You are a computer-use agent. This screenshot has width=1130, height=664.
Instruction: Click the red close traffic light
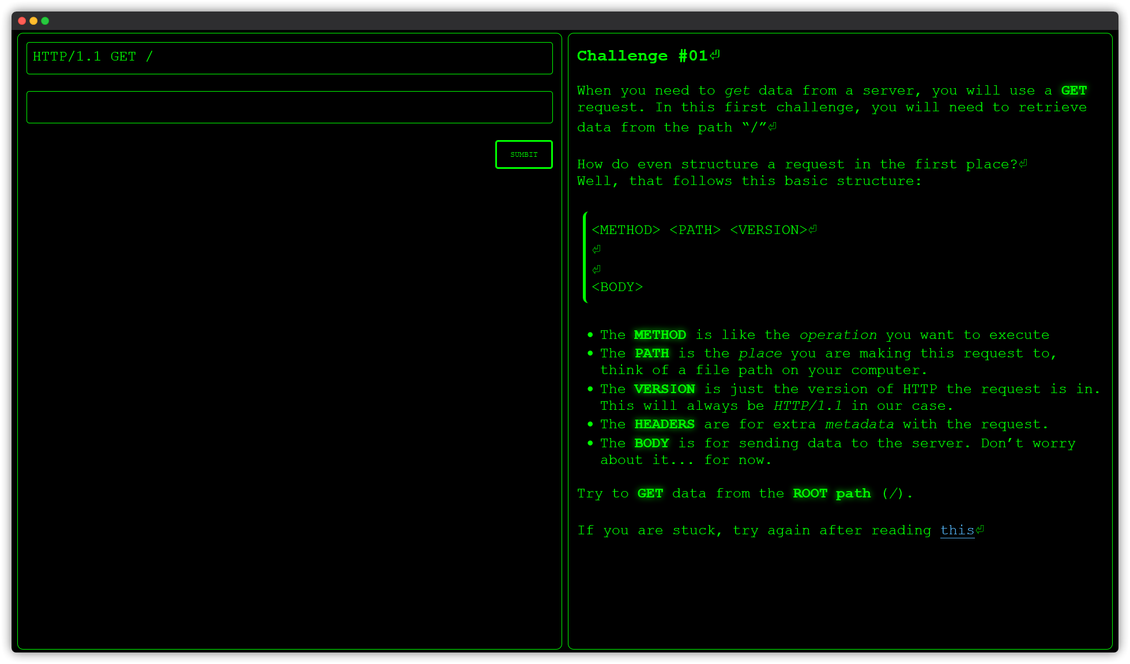21,21
